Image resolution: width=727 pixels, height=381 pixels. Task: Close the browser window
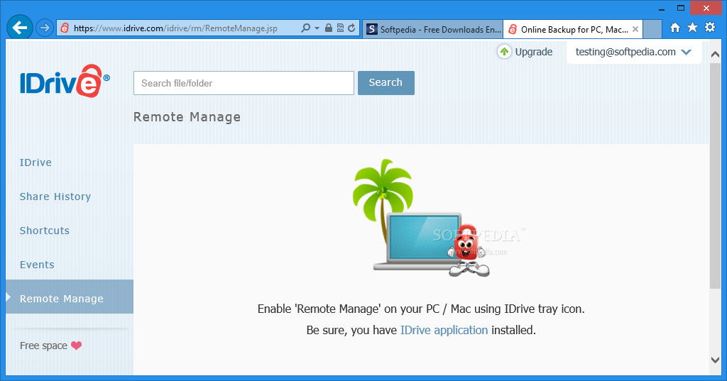click(706, 8)
